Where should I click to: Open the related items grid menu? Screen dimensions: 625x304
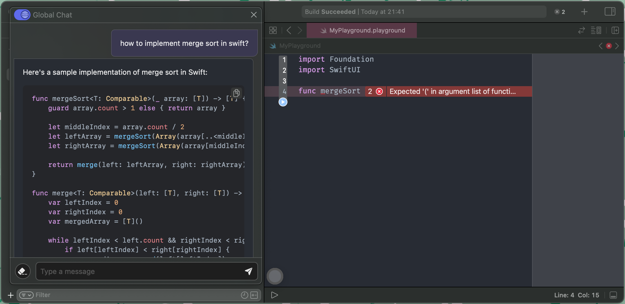coord(273,30)
